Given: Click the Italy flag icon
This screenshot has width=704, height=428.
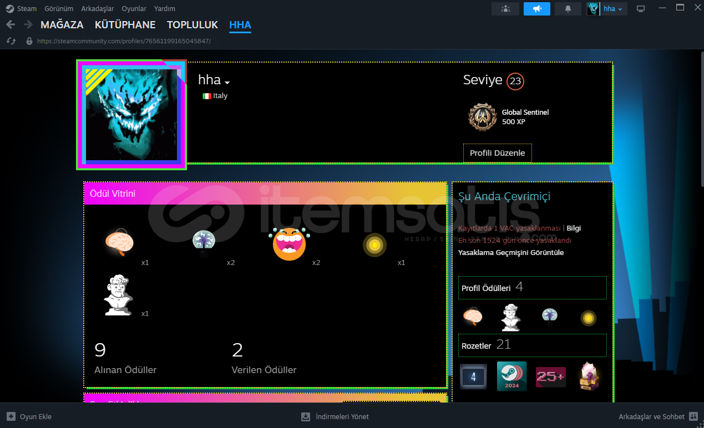Looking at the screenshot, I should pos(207,96).
